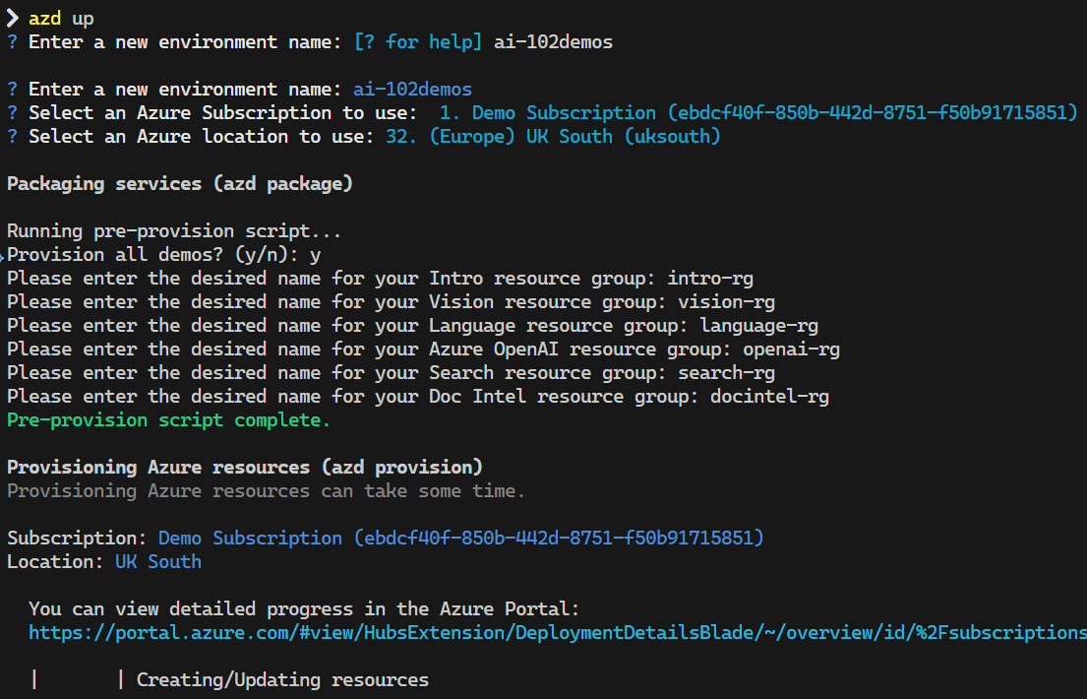
Task: Click the Location value 'UK South'
Action: 158,561
